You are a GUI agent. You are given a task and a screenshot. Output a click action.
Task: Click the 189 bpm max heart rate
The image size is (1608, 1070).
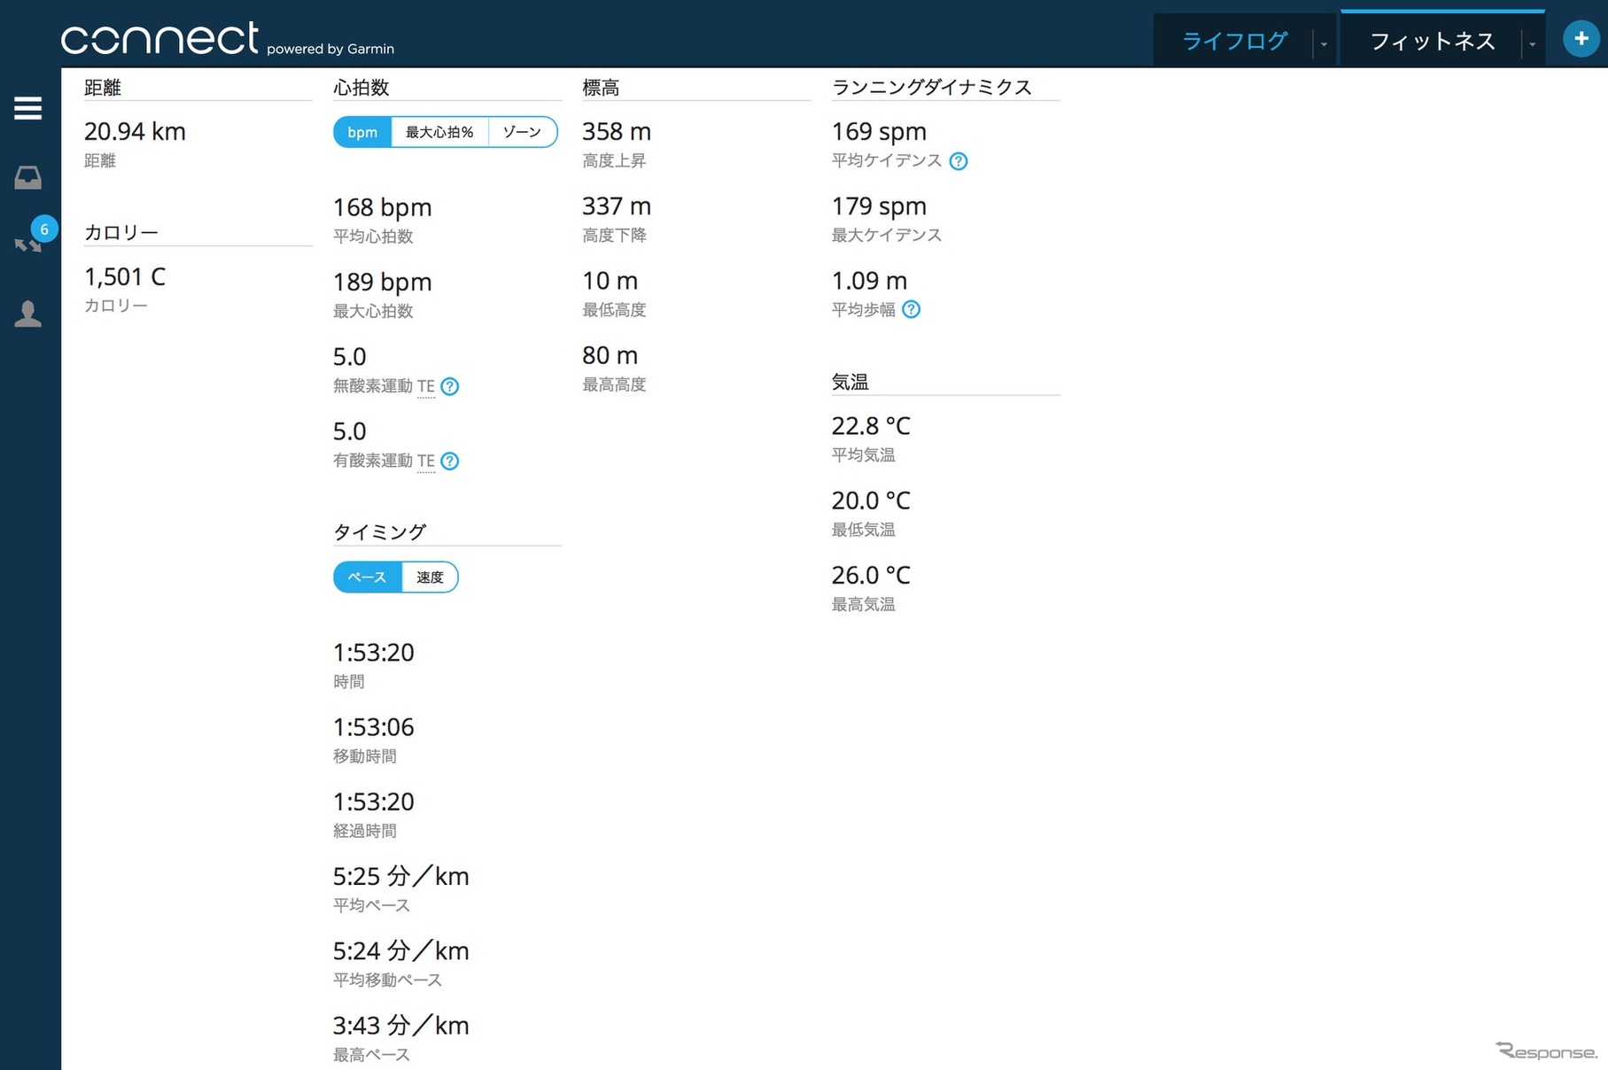pyautogui.click(x=382, y=282)
